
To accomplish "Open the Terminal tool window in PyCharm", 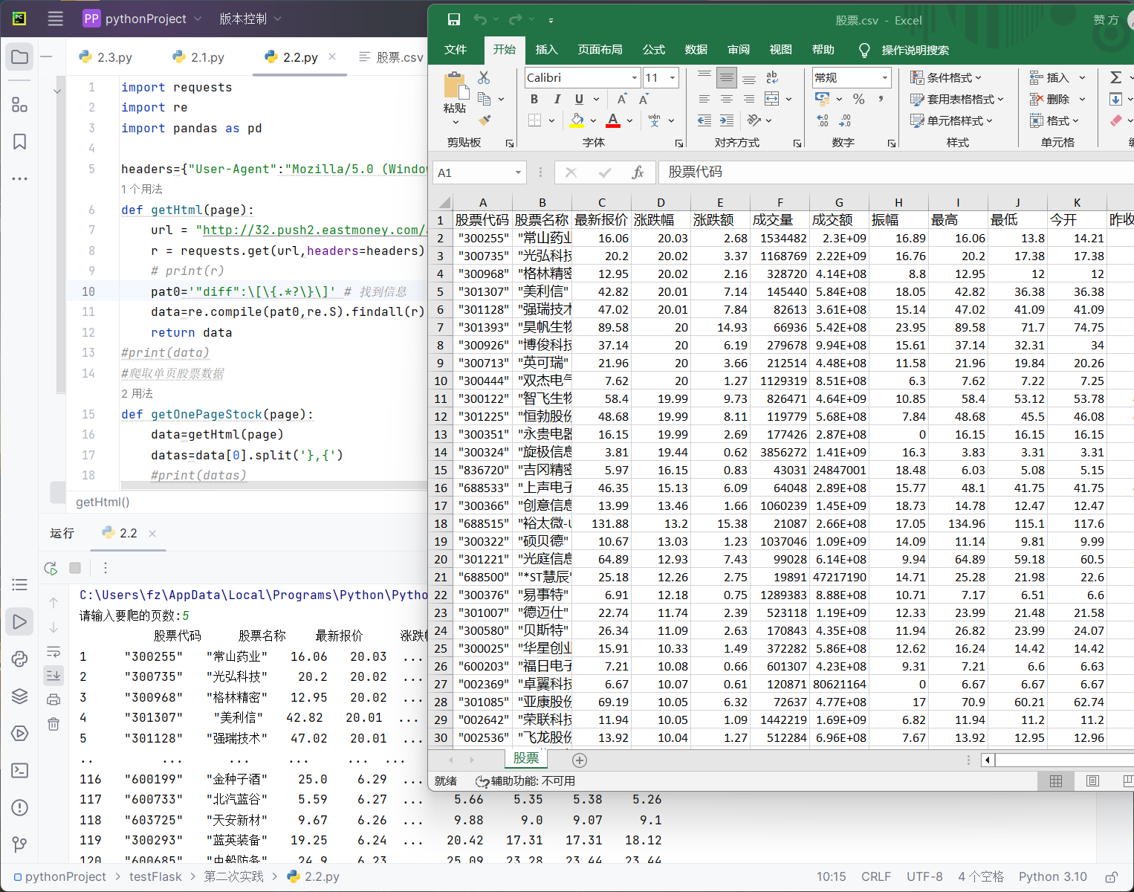I will point(20,770).
